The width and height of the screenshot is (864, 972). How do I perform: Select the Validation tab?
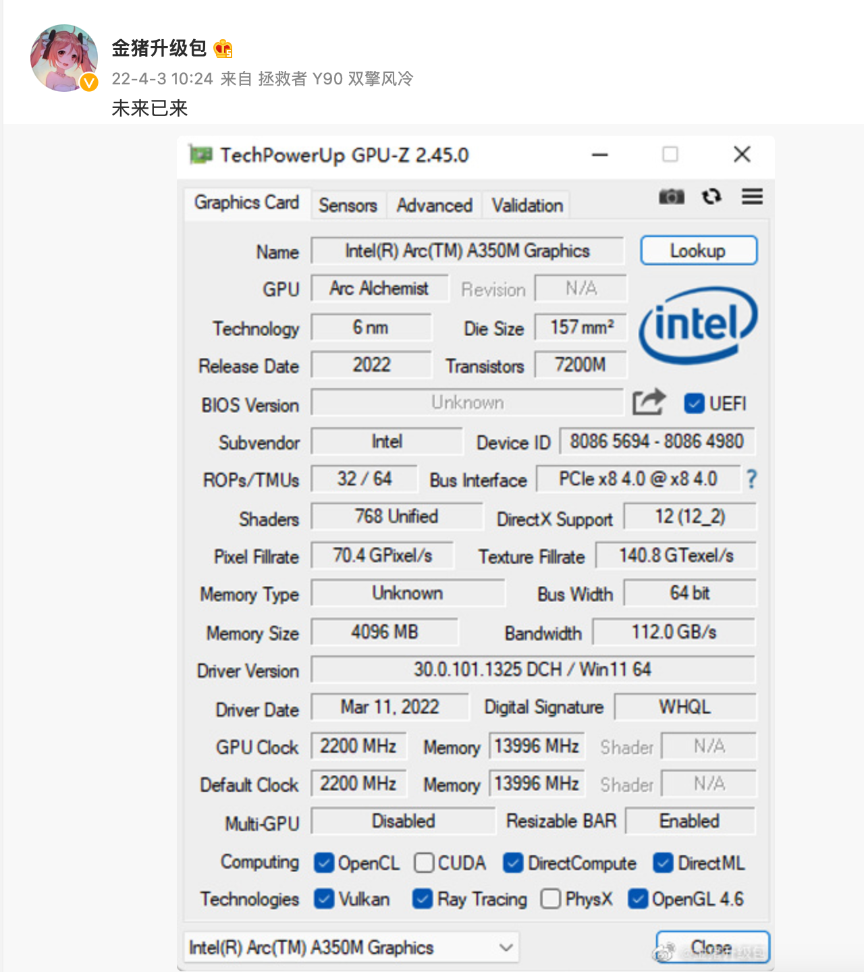coord(526,205)
